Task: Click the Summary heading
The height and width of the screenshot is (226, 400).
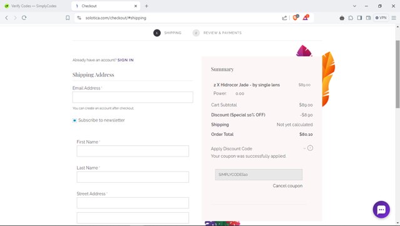Action: pos(222,69)
